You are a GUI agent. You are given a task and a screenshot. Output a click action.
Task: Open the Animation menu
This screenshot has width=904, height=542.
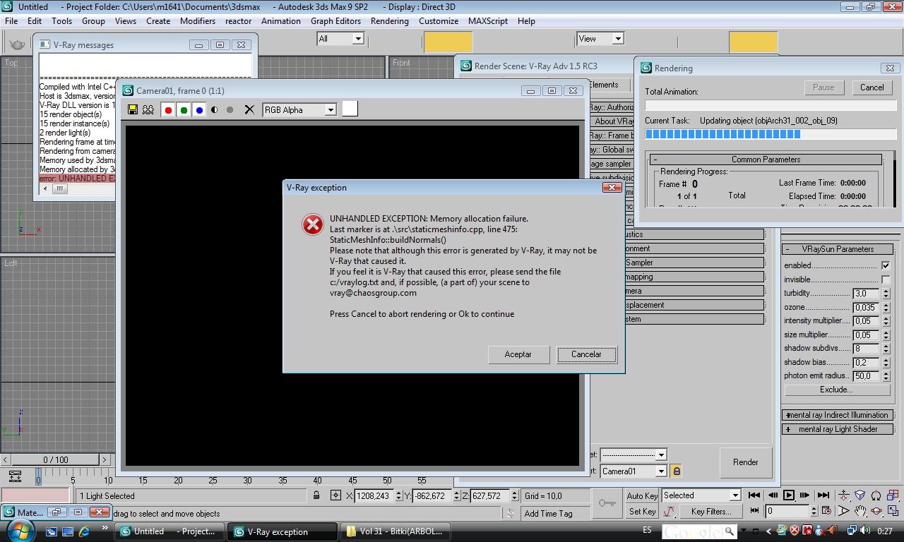click(281, 20)
